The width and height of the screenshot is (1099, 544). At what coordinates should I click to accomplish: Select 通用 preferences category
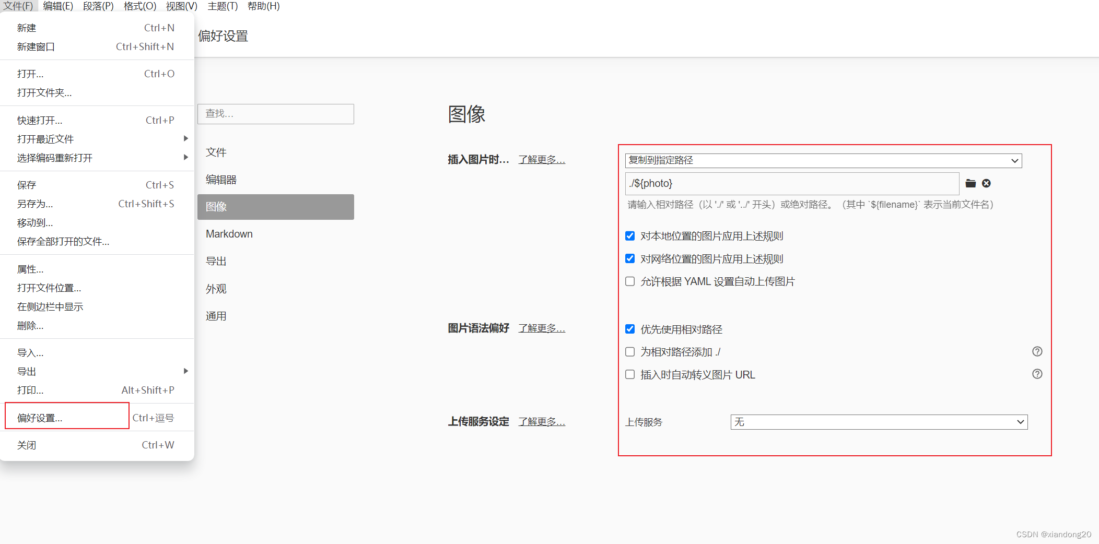[276, 316]
